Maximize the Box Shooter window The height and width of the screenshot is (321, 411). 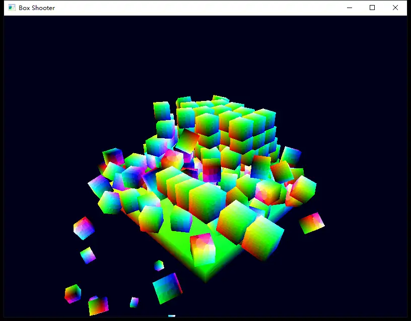click(372, 8)
